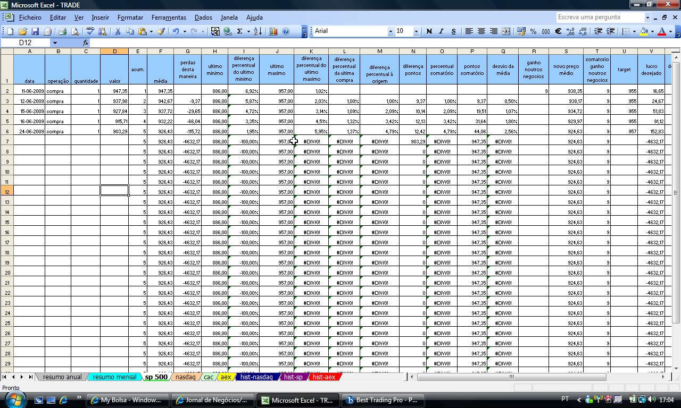
Task: Expand the Font Color dropdown arrow
Action: (x=670, y=31)
